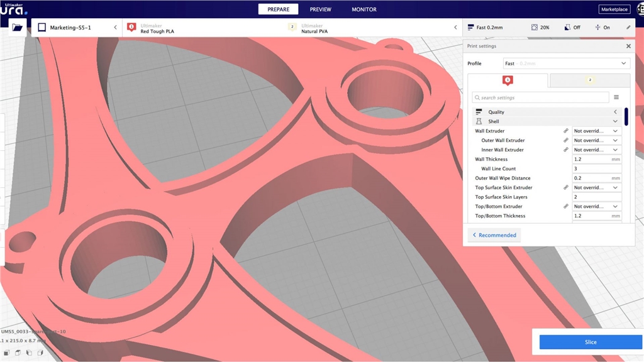Open the Marketplace
The height and width of the screenshot is (362, 644).
[614, 9]
